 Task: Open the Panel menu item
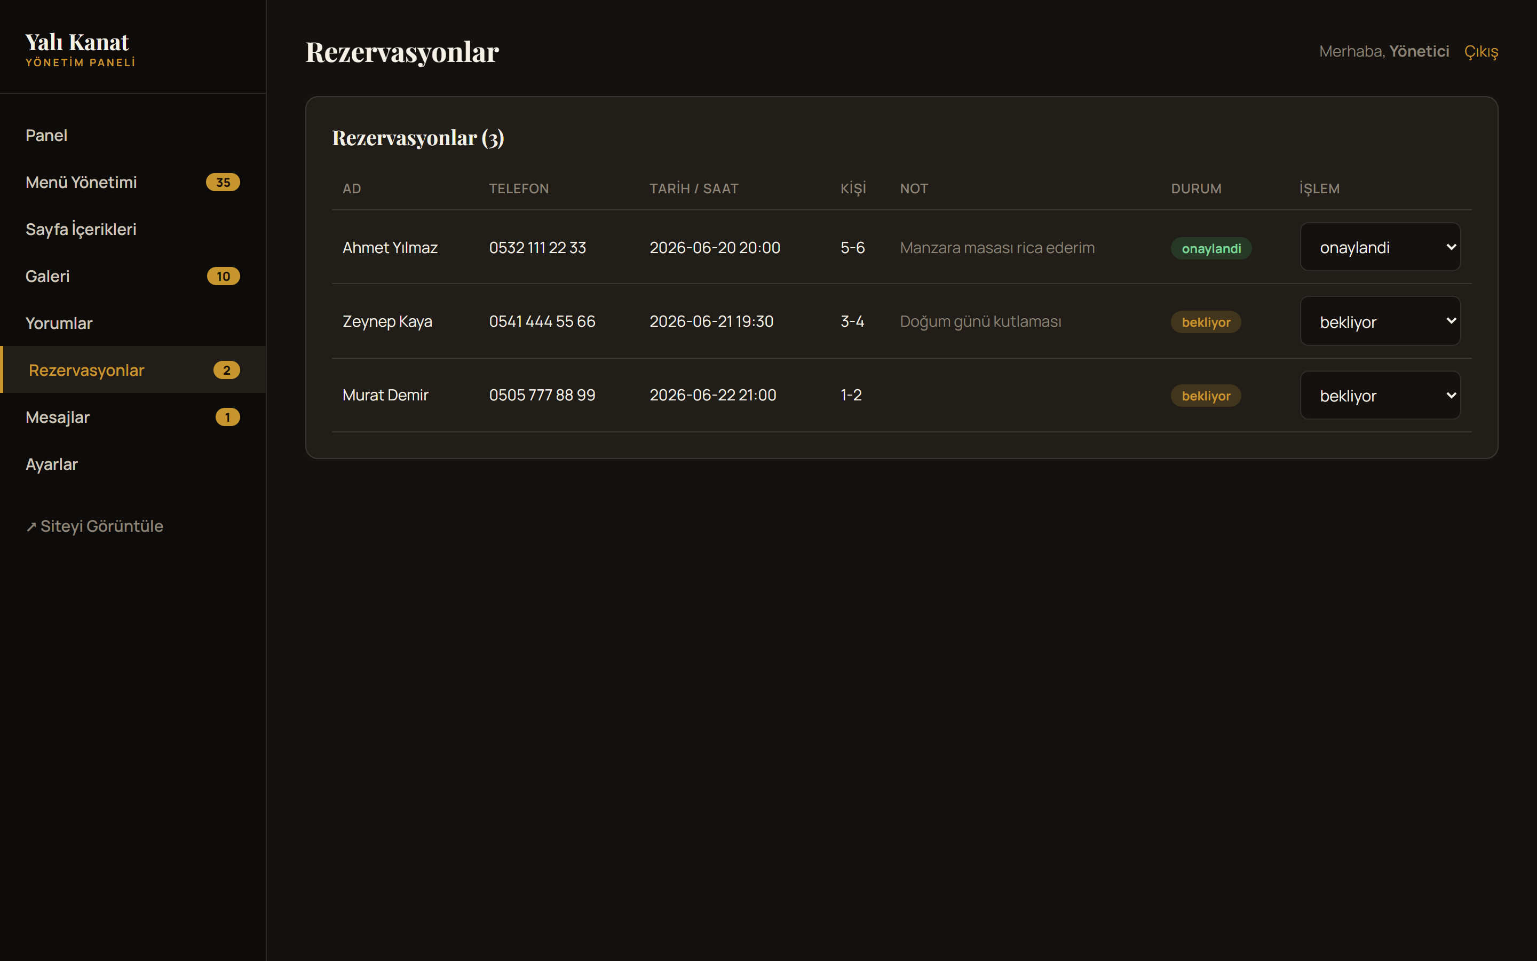tap(133, 136)
